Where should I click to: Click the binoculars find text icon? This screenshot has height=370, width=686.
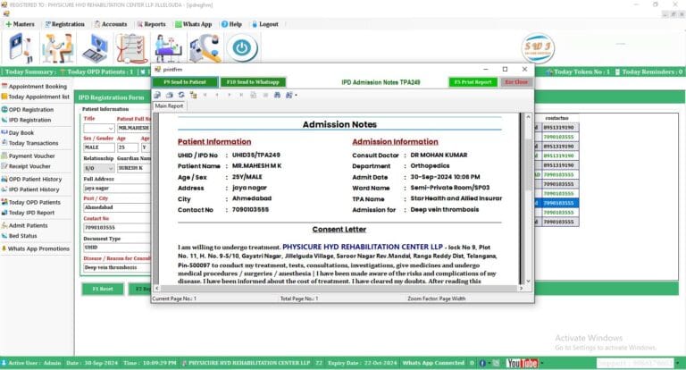(277, 95)
